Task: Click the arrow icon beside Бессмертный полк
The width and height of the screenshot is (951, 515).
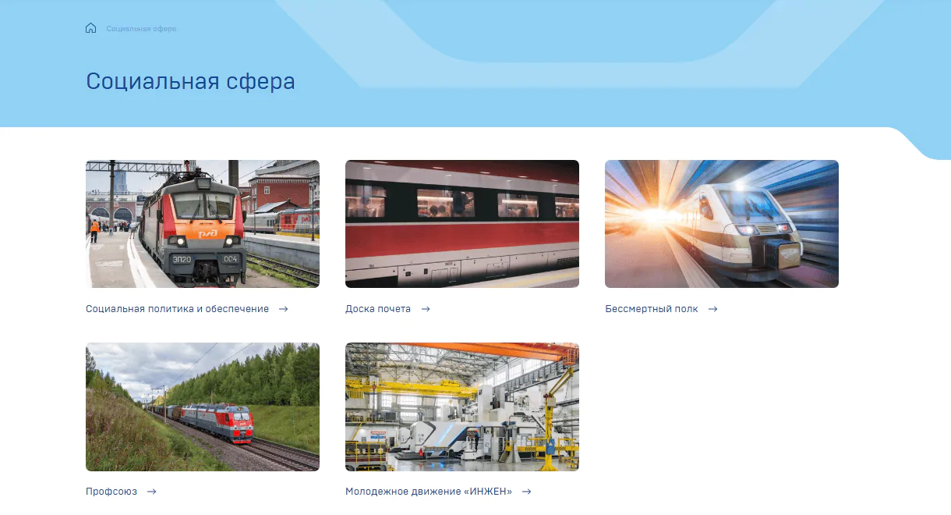Action: point(713,309)
